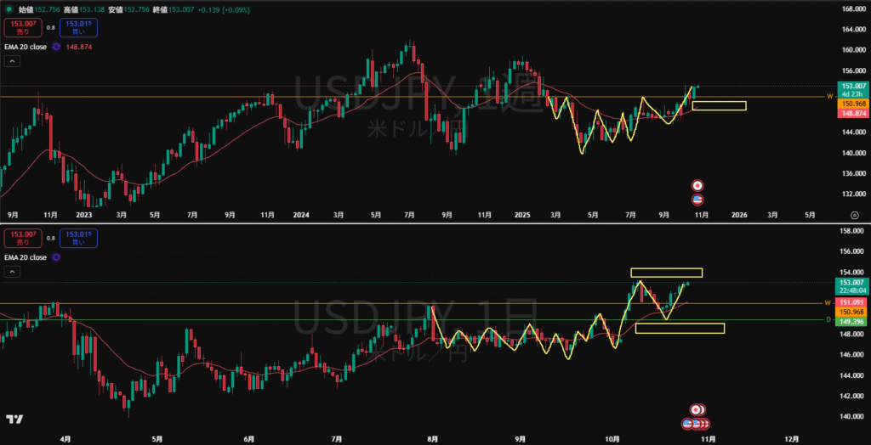This screenshot has height=445, width=871.
Task: Click the Japan economic event icon on weekly chart
Action: point(697,185)
